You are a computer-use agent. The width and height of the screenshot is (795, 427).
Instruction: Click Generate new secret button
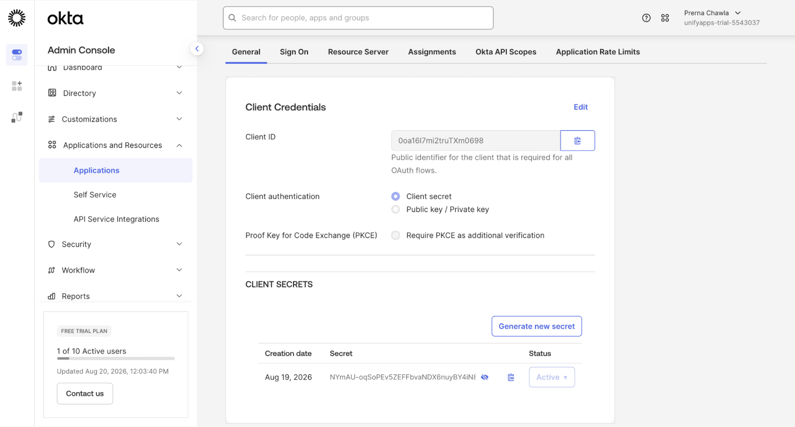pos(537,326)
